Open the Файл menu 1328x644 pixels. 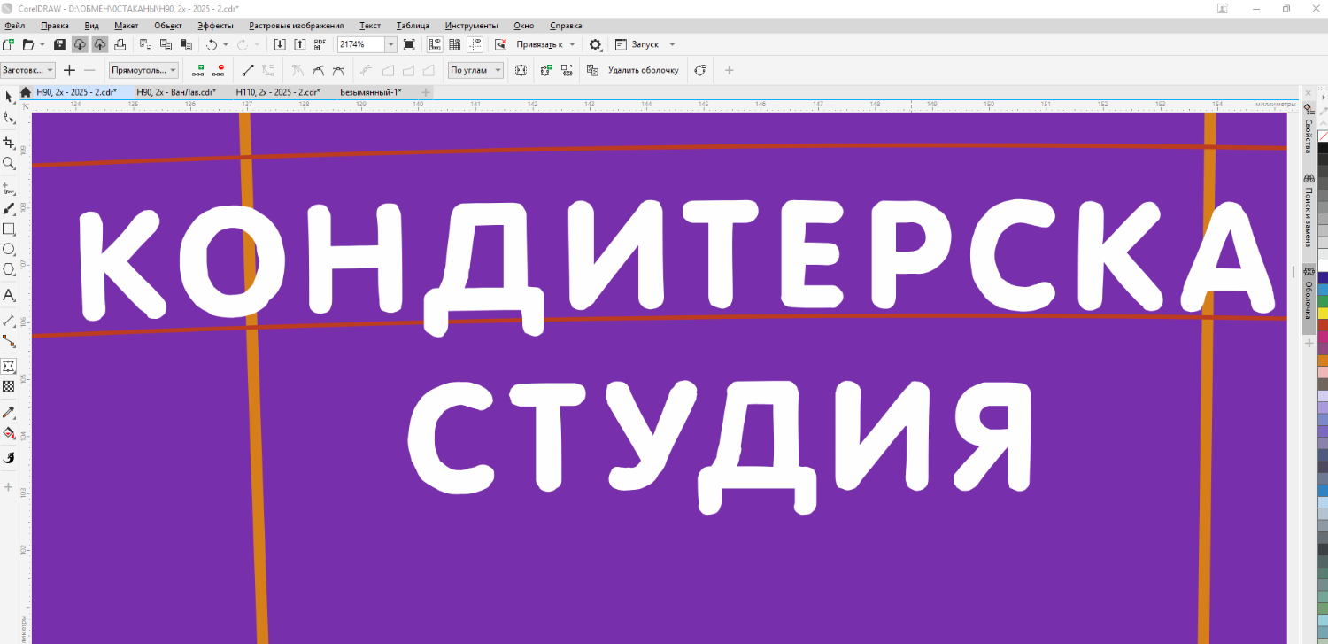pos(15,26)
